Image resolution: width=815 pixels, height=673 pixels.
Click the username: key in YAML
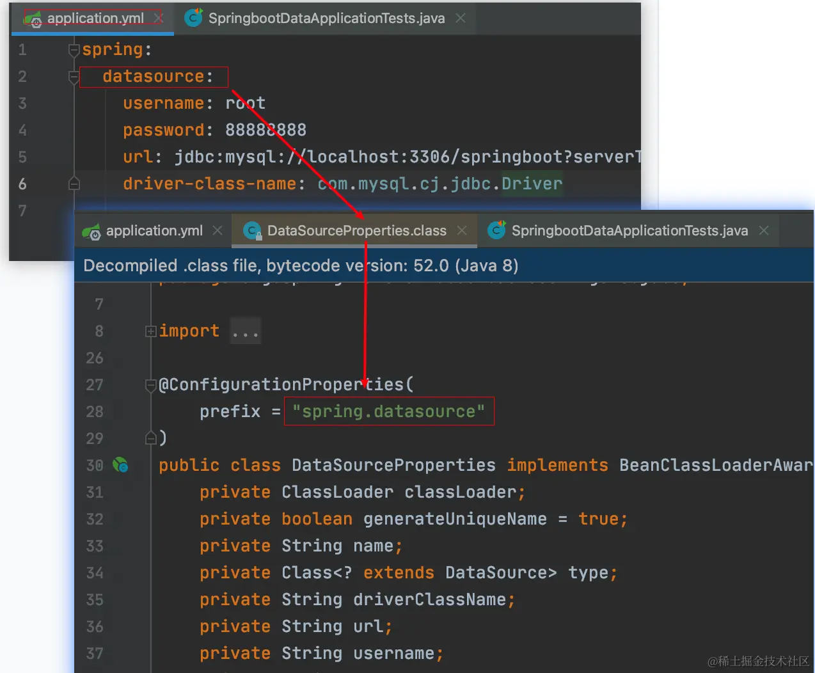tap(164, 103)
